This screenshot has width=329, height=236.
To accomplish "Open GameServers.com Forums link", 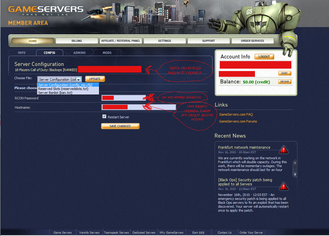I will (x=238, y=121).
